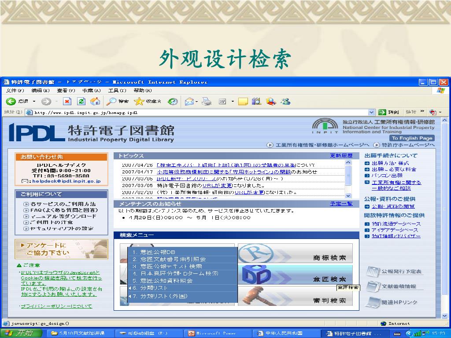Expand submenu of 7. 分類リスト(外国)
This screenshot has height=338, width=451.
point(130,296)
